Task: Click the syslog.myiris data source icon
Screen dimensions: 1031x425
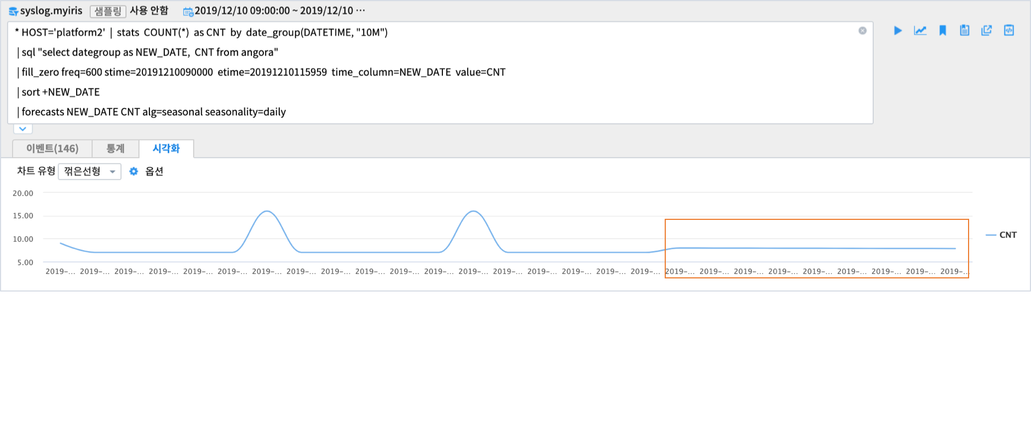Action: pos(13,11)
